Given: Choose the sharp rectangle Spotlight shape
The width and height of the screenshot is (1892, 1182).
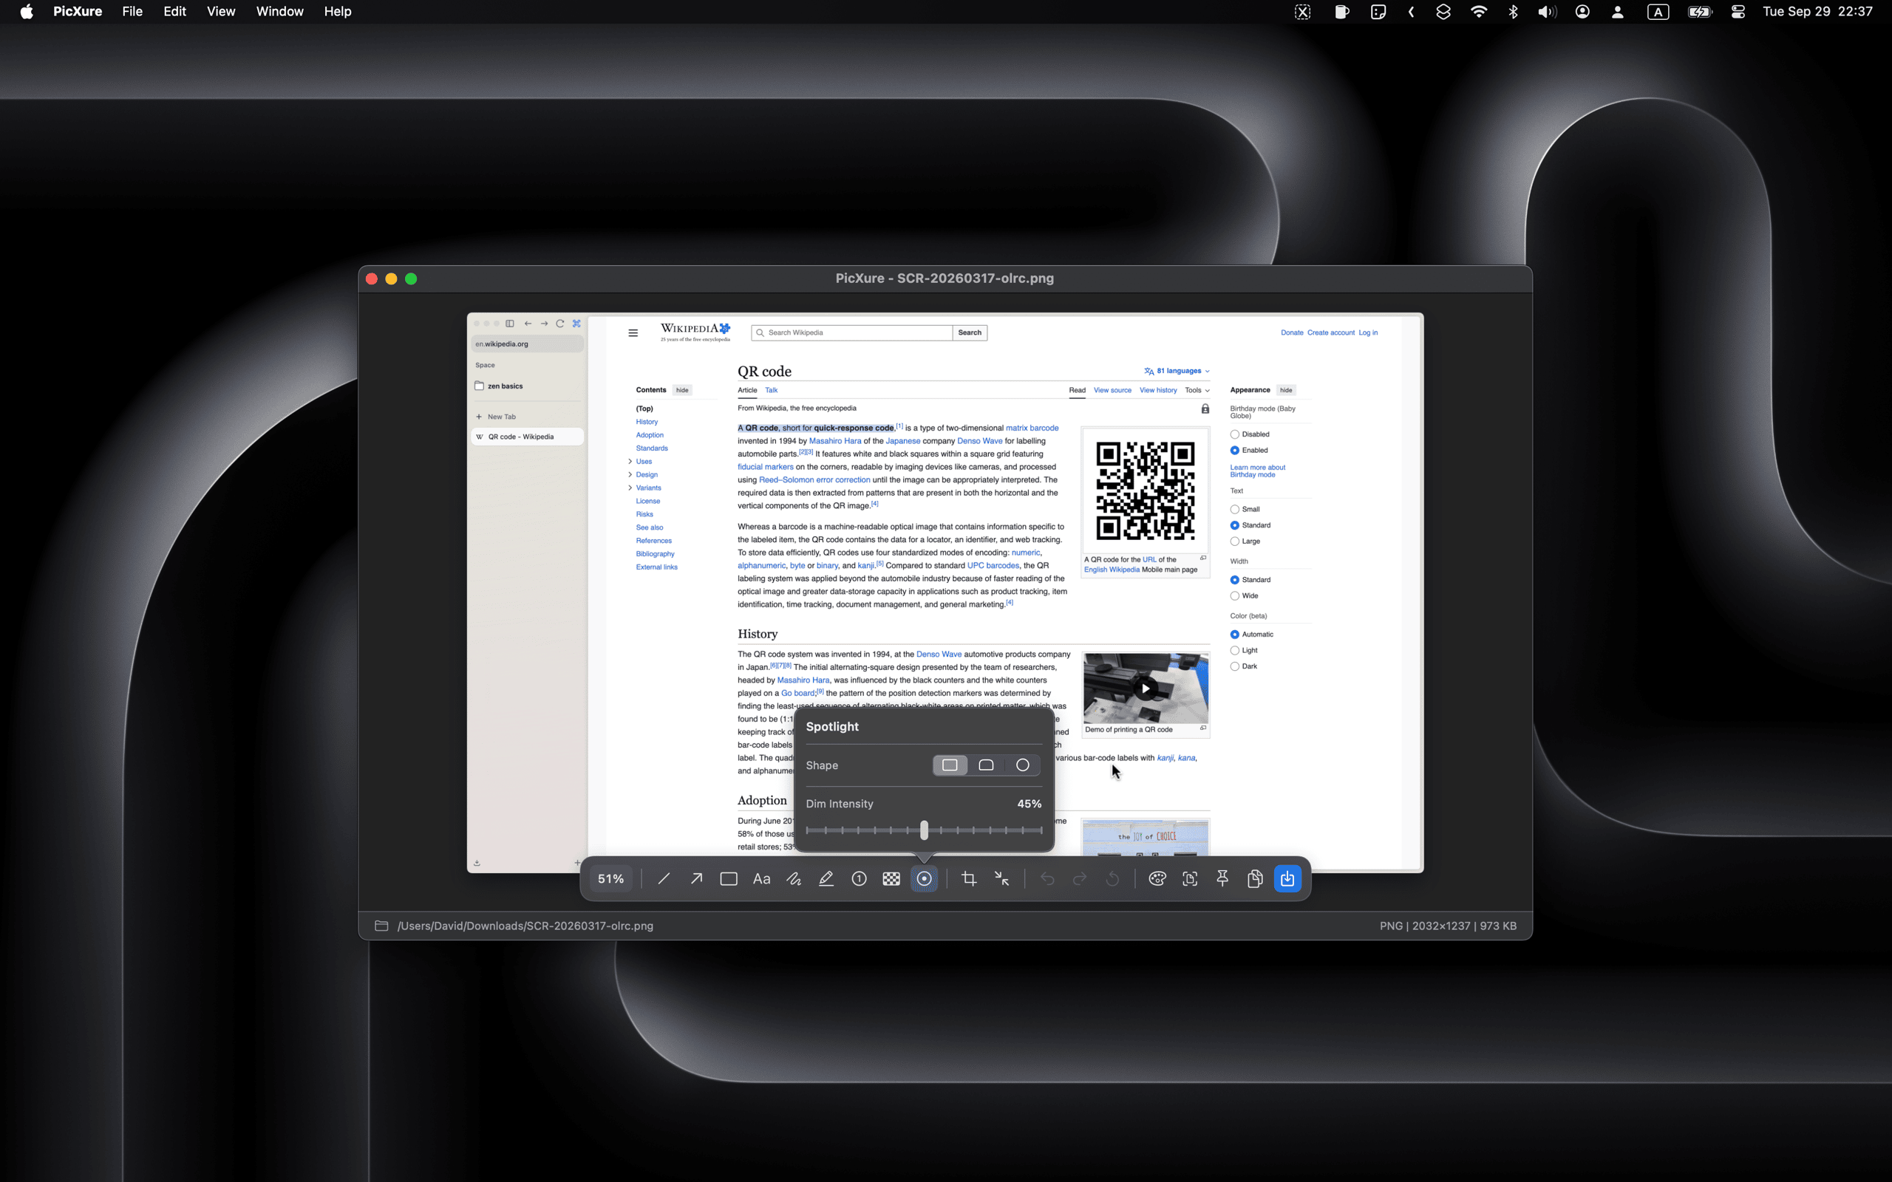Looking at the screenshot, I should 950,765.
